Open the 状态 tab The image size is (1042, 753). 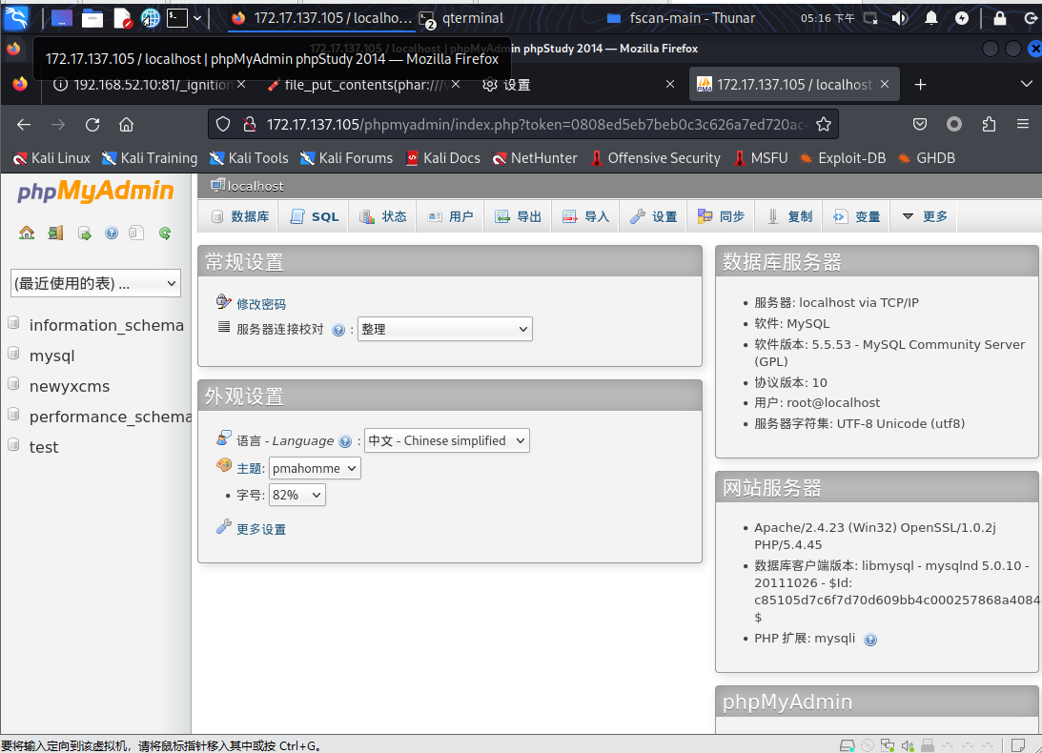[383, 216]
